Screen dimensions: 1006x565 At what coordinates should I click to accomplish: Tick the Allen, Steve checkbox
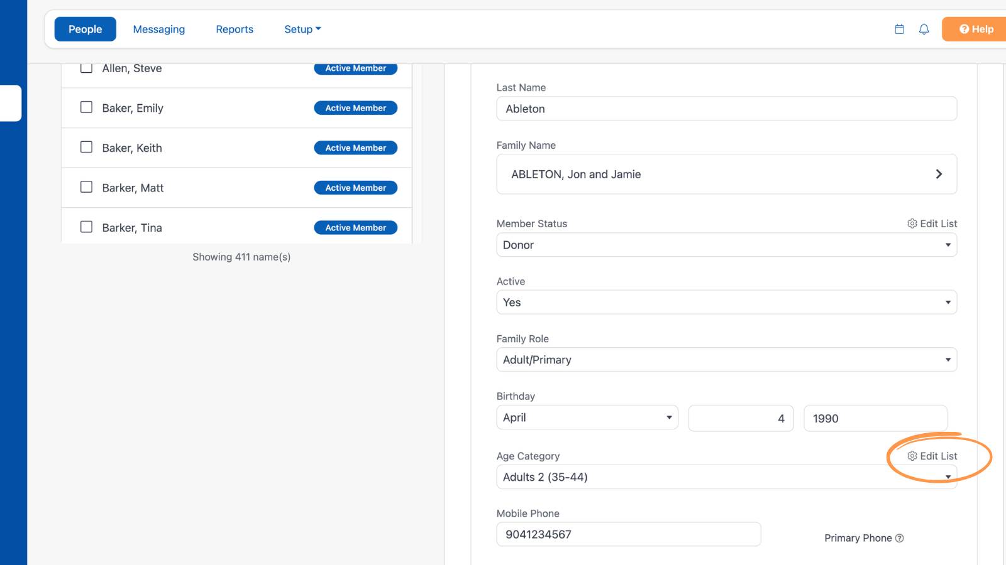(x=86, y=68)
